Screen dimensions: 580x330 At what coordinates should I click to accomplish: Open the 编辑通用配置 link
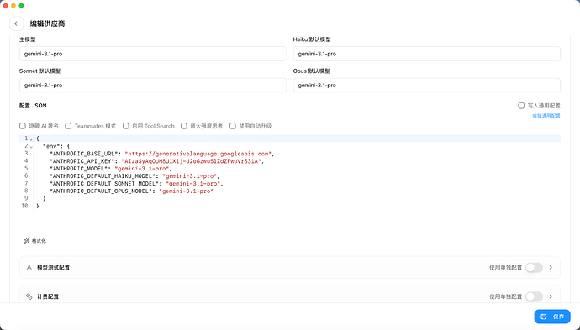tap(546, 116)
